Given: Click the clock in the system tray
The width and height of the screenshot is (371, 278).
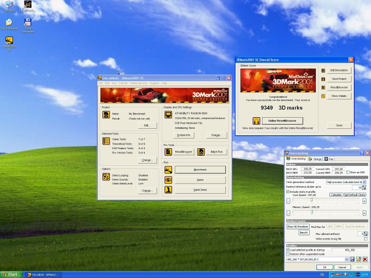Looking at the screenshot, I should tap(365, 275).
